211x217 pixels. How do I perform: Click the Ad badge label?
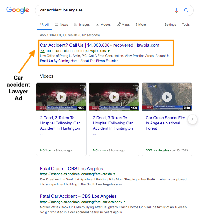pos(42,51)
